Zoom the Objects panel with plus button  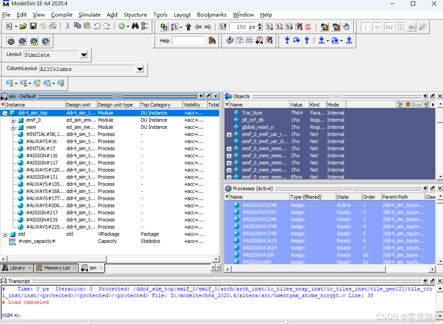click(x=425, y=96)
